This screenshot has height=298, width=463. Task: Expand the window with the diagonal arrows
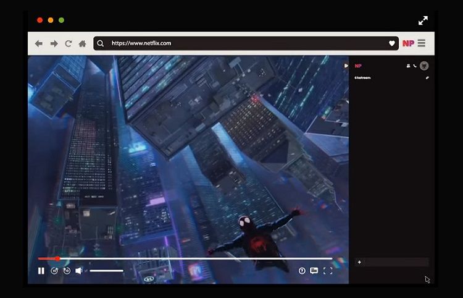click(x=423, y=20)
